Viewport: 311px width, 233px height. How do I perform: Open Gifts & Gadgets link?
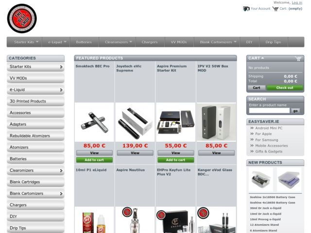pos(269,151)
